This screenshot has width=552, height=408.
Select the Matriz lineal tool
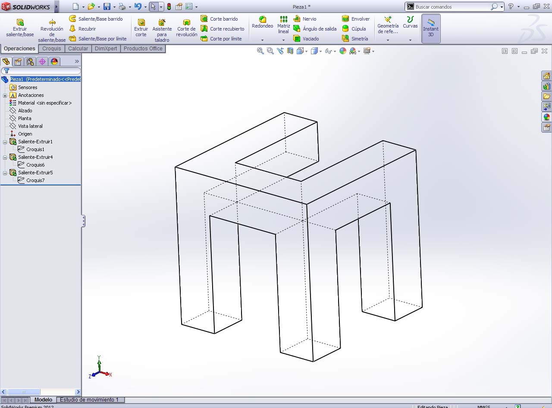[283, 25]
